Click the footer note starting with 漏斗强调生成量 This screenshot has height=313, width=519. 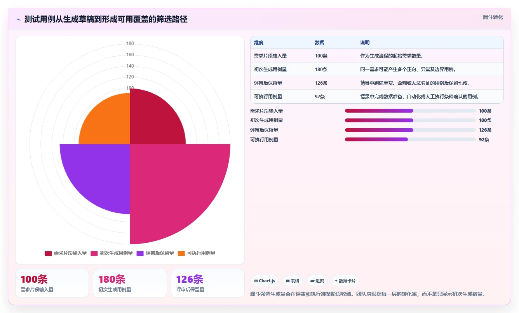click(367, 294)
